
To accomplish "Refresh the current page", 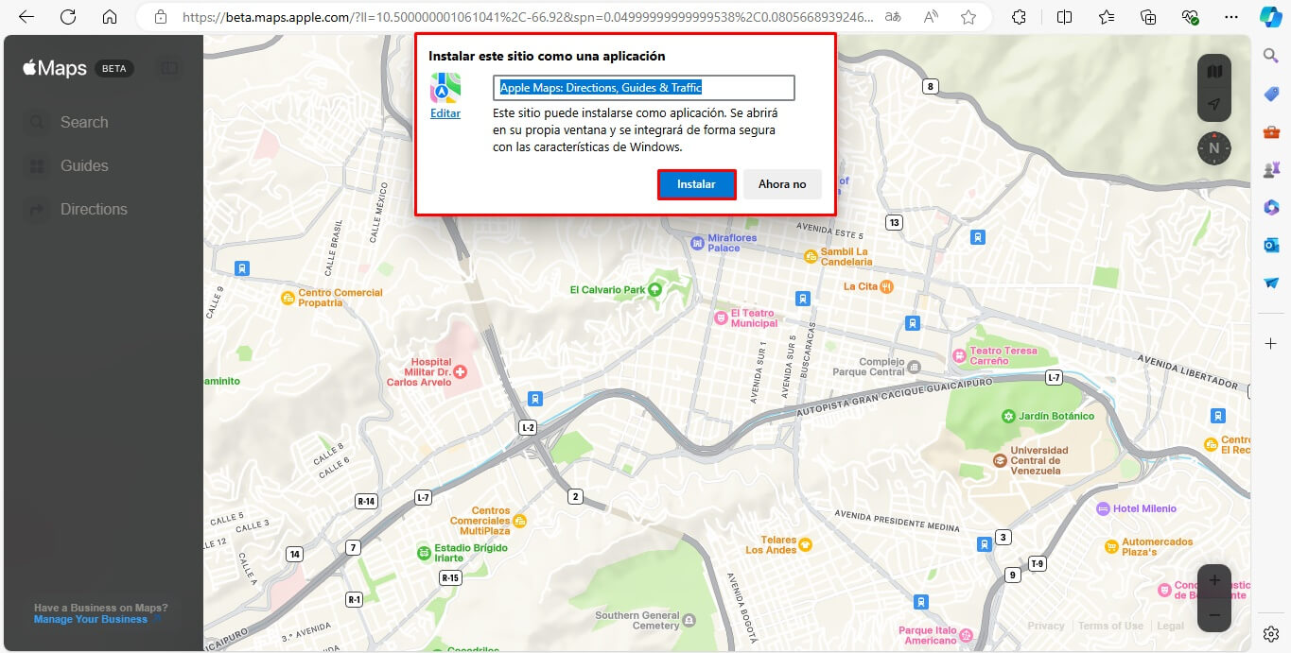I will pos(68,17).
